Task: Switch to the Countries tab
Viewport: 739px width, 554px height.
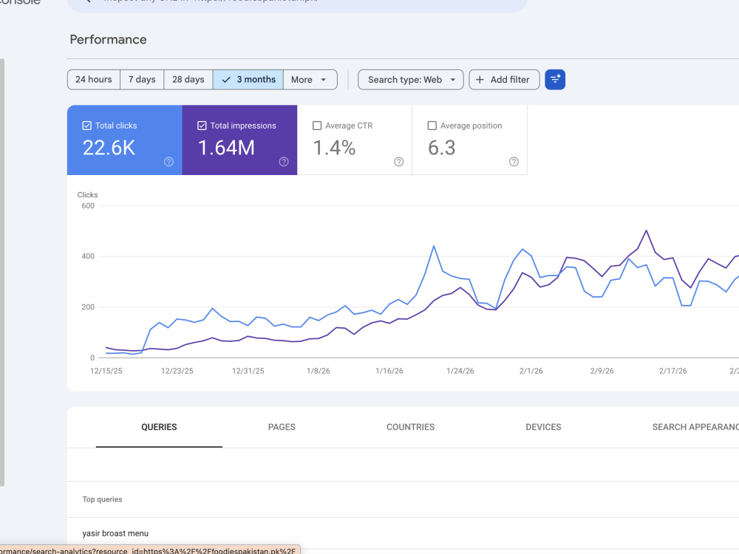Action: [x=410, y=427]
